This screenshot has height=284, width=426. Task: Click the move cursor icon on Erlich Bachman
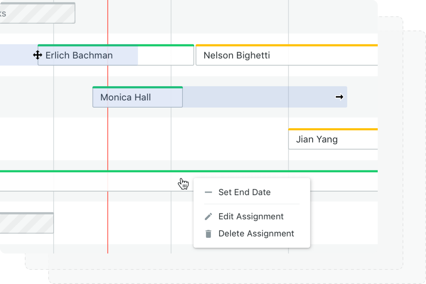[x=38, y=55]
